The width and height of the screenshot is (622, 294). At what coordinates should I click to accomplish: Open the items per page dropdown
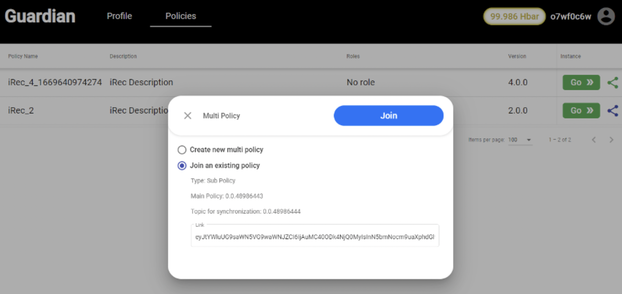(520, 140)
